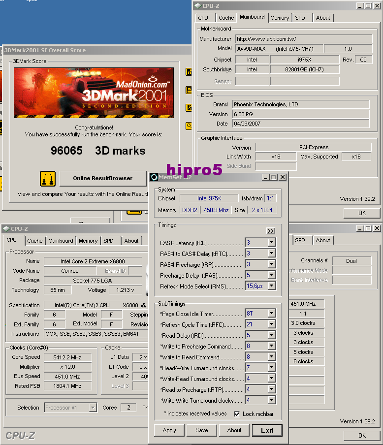The width and height of the screenshot is (383, 445).
Task: Open the Processor #1 selection dropdown
Action: coord(93,408)
